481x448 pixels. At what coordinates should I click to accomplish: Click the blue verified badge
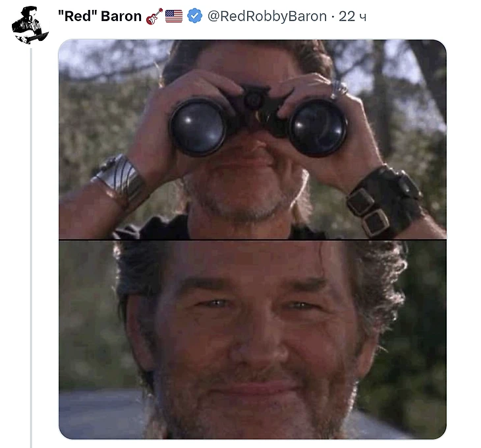click(194, 16)
